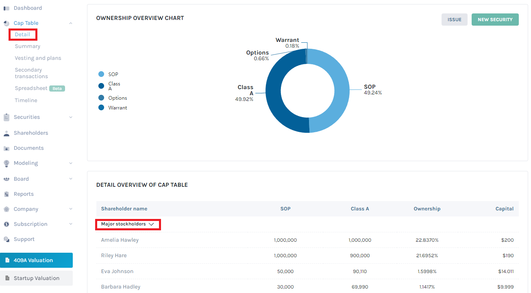The image size is (531, 293).
Task: Select the Cap Table pie chart icon
Action: click(6, 23)
